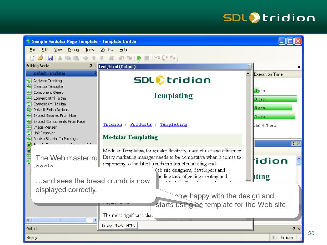Pin the bottom Output panel
The width and height of the screenshot is (327, 245).
coord(294,229)
